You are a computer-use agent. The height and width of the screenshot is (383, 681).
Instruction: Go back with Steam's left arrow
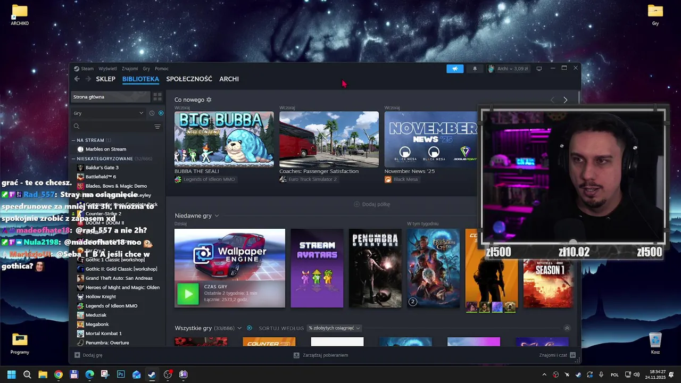tap(77, 79)
